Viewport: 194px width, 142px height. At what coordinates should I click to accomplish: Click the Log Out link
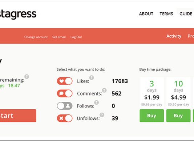pyautogui.click(x=76, y=37)
